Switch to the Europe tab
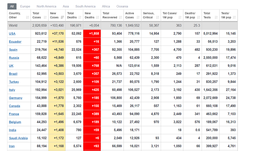This screenshot has height=151, width=260. click(25, 6)
